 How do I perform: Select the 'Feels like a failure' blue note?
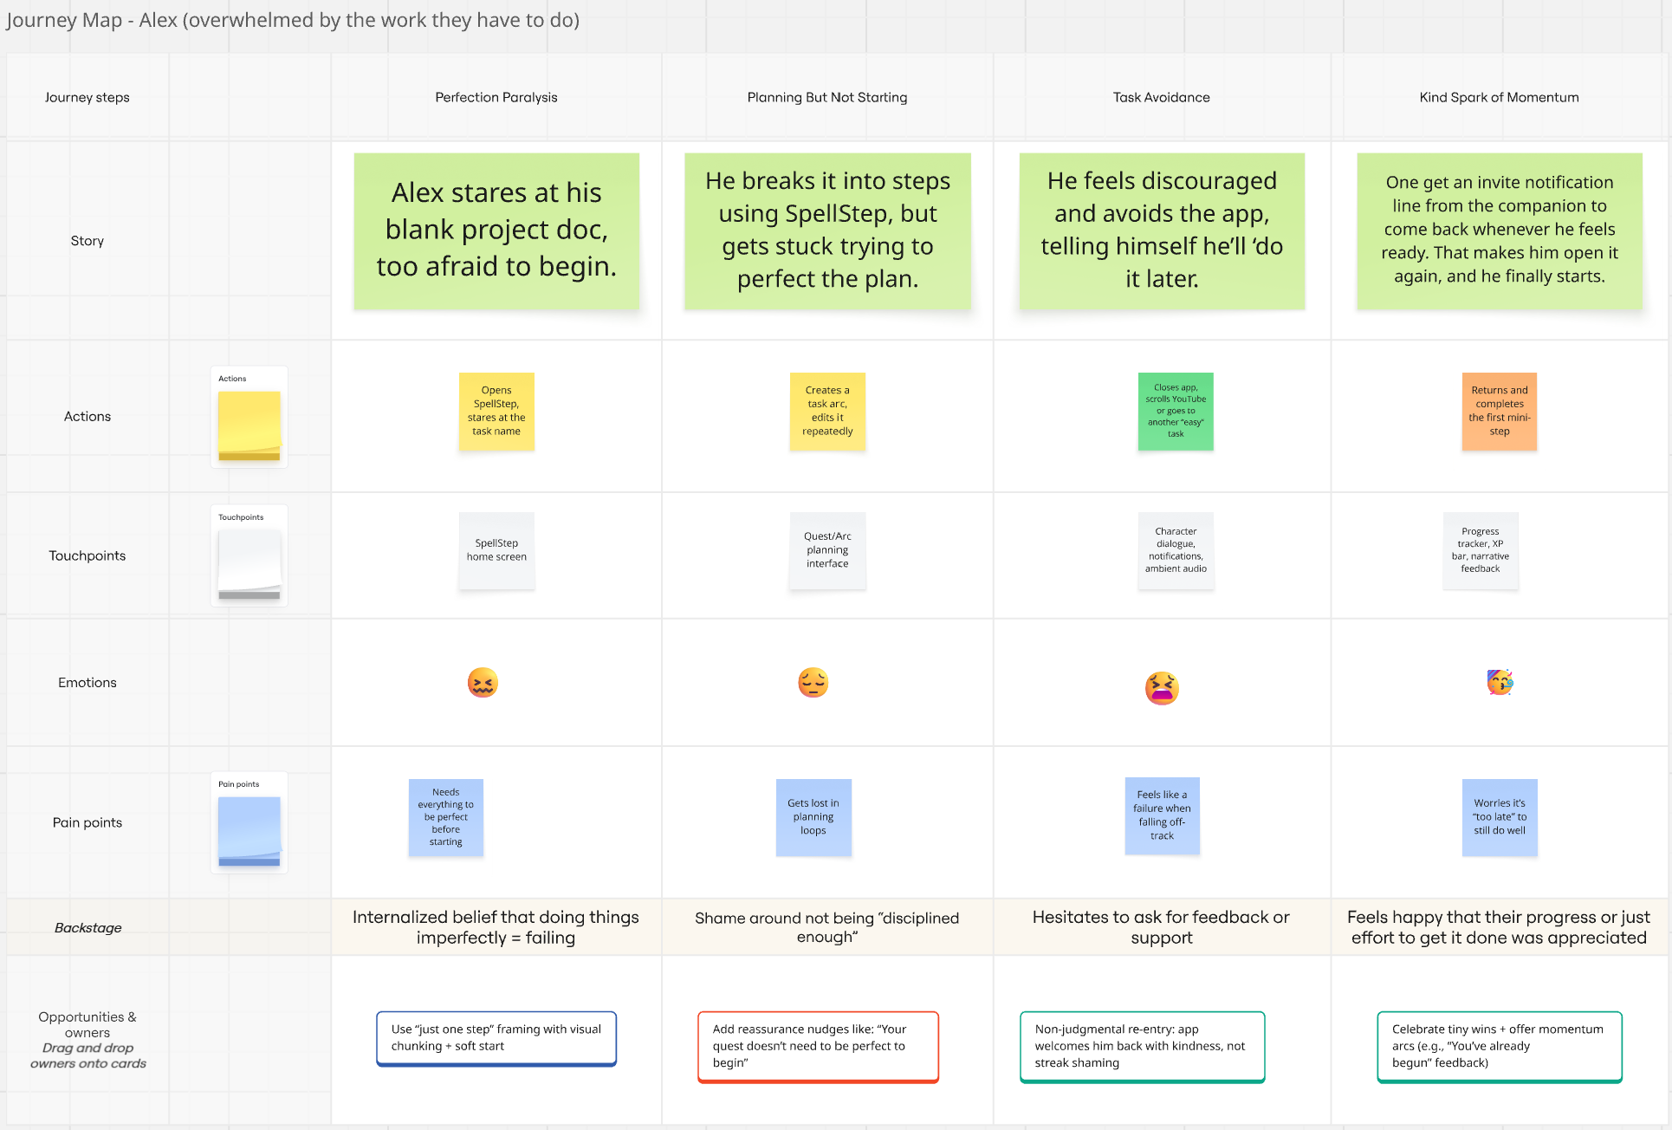[x=1163, y=815]
